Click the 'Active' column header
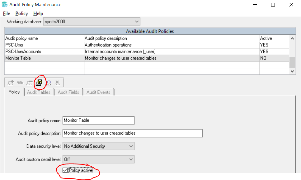This screenshot has height=180, width=301. [274, 38]
